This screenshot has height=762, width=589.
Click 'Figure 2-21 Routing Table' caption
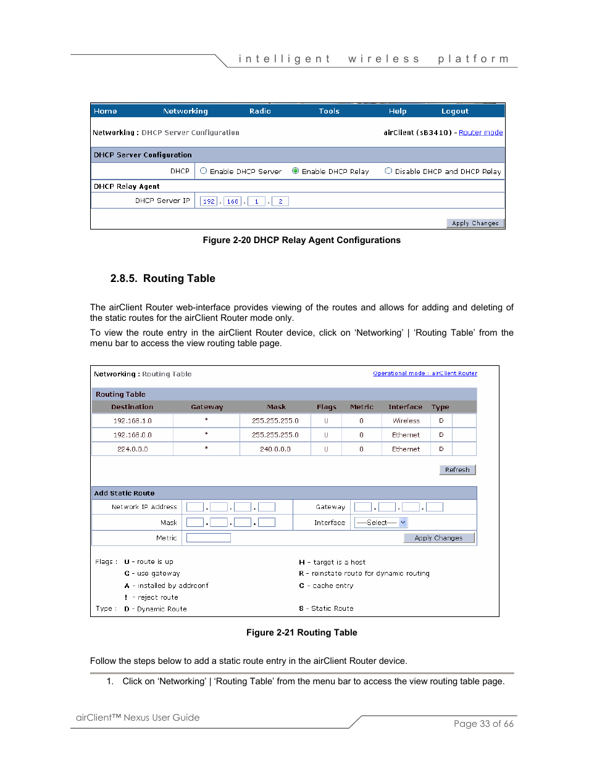[302, 632]
